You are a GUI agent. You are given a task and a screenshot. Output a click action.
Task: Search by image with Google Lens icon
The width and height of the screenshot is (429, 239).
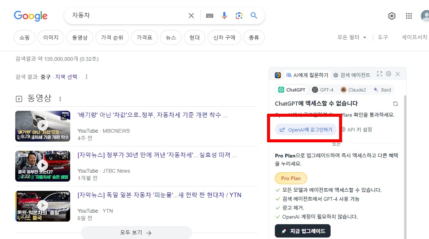(239, 16)
